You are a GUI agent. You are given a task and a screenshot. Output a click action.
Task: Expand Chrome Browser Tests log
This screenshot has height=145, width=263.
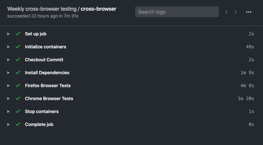tap(9, 99)
